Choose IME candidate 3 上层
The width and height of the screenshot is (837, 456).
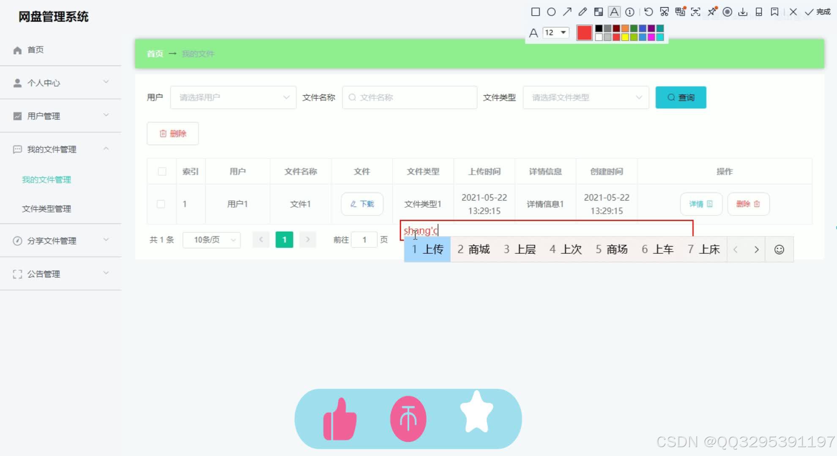tap(520, 250)
